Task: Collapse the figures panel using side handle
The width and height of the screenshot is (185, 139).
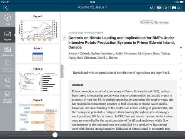Action: tap(62, 71)
